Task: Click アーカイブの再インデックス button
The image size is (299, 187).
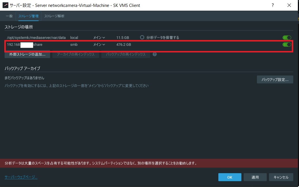Action: [x=76, y=54]
